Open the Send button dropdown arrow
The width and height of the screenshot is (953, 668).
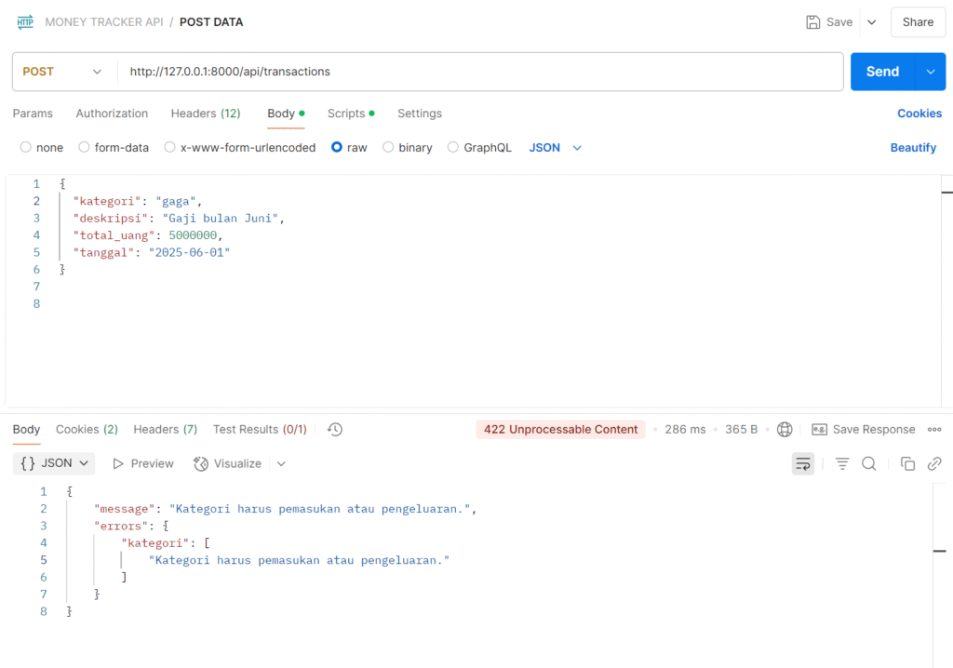tap(930, 72)
